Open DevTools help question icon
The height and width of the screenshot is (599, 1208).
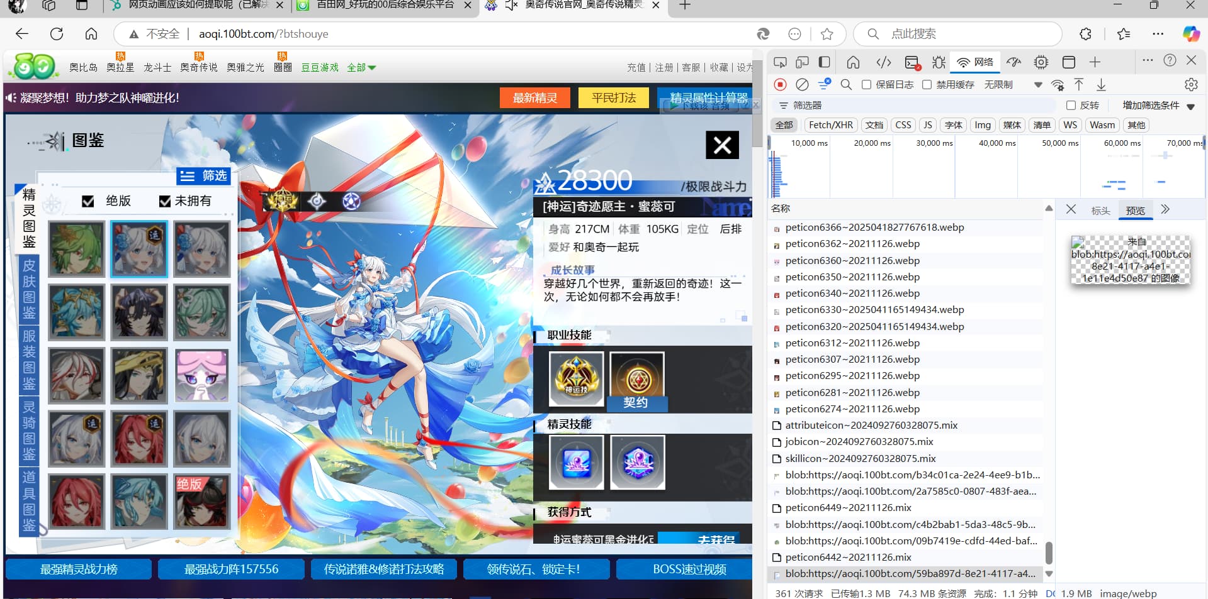click(x=1170, y=60)
